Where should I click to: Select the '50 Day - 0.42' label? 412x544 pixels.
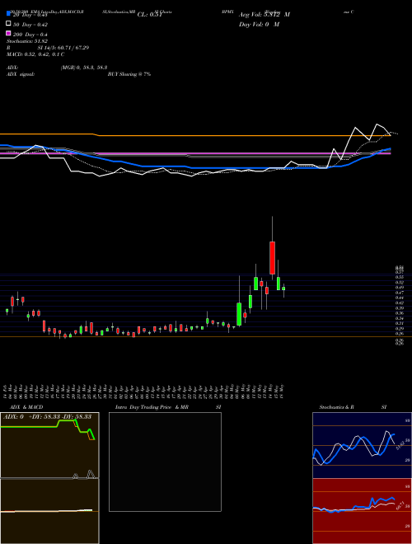tap(30, 25)
